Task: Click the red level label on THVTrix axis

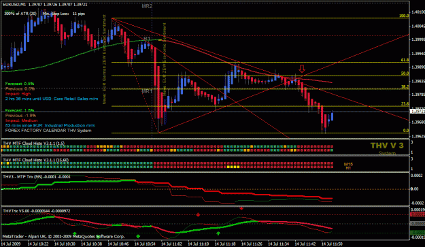Action: click(417, 214)
